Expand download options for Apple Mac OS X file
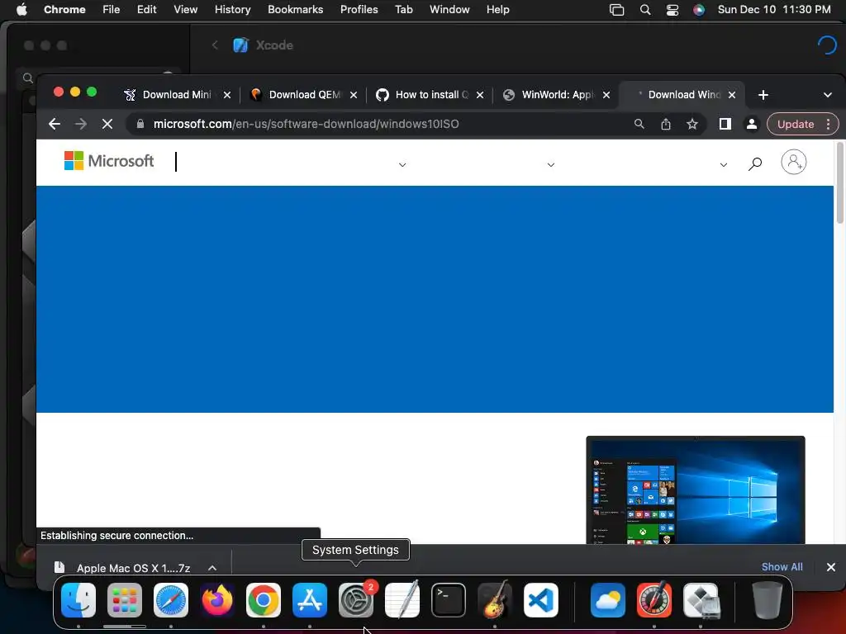Image resolution: width=846 pixels, height=634 pixels. [x=212, y=568]
